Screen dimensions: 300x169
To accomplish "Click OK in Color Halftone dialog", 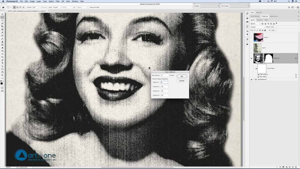I will [x=182, y=76].
